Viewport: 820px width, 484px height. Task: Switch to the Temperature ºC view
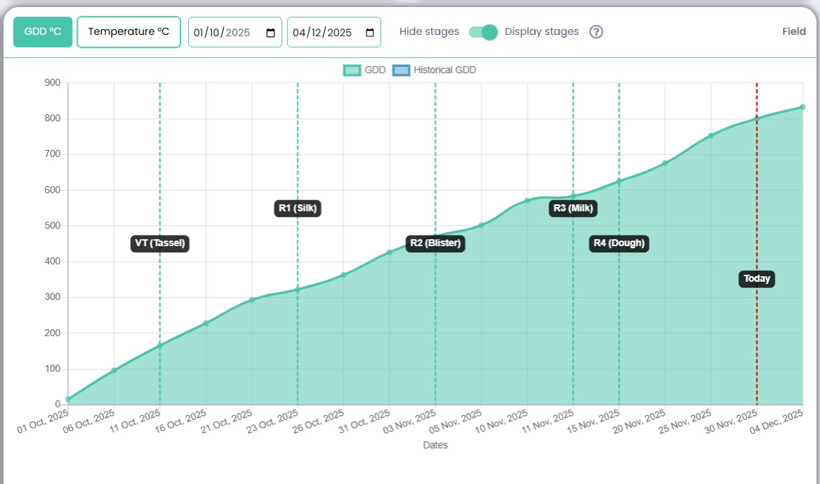click(129, 32)
